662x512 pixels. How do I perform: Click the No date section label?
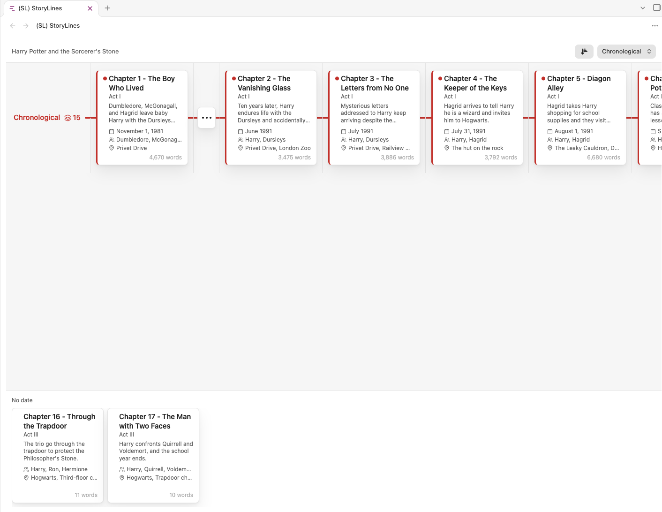coord(22,400)
